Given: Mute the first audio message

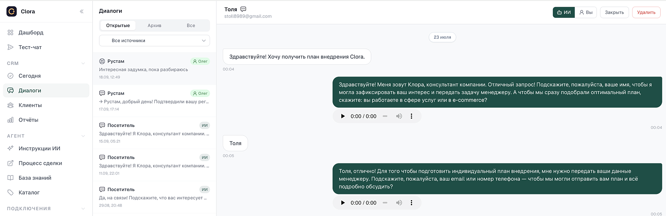Looking at the screenshot, I should (x=399, y=116).
